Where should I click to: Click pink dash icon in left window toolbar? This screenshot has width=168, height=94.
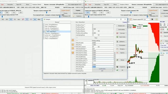[31, 19]
